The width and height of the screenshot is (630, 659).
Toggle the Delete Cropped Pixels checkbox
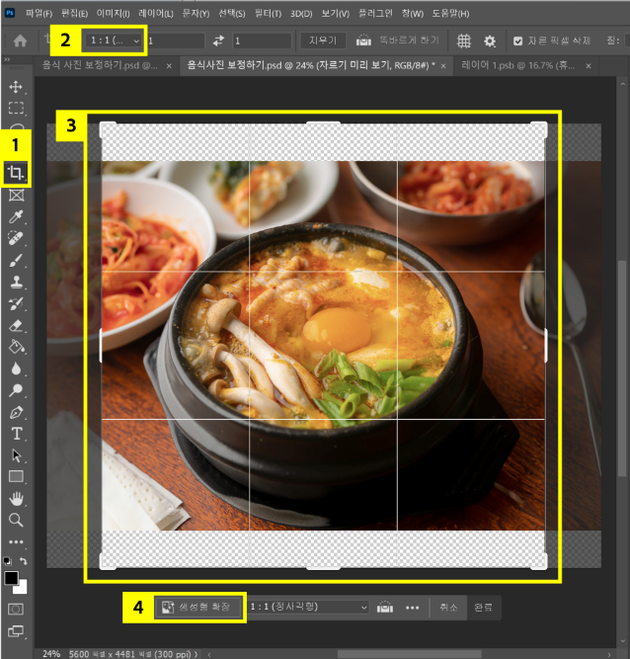pos(517,41)
